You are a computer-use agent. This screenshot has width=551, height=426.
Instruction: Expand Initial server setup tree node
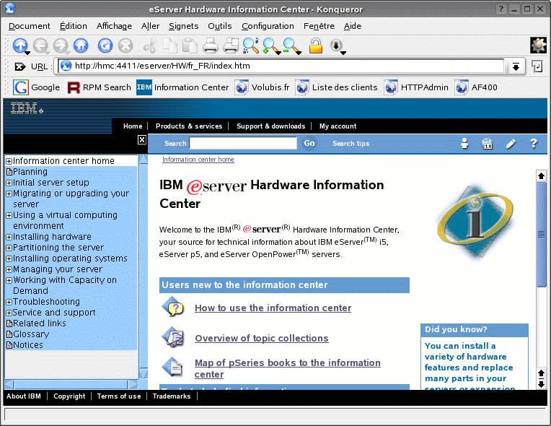point(9,183)
